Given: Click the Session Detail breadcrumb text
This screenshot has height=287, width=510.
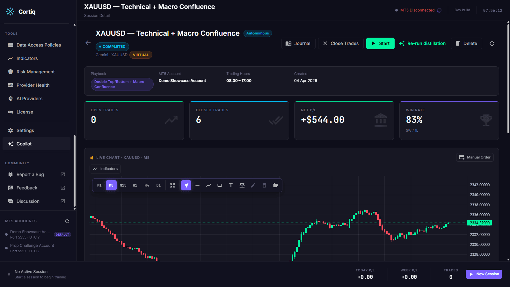Looking at the screenshot, I should [97, 16].
